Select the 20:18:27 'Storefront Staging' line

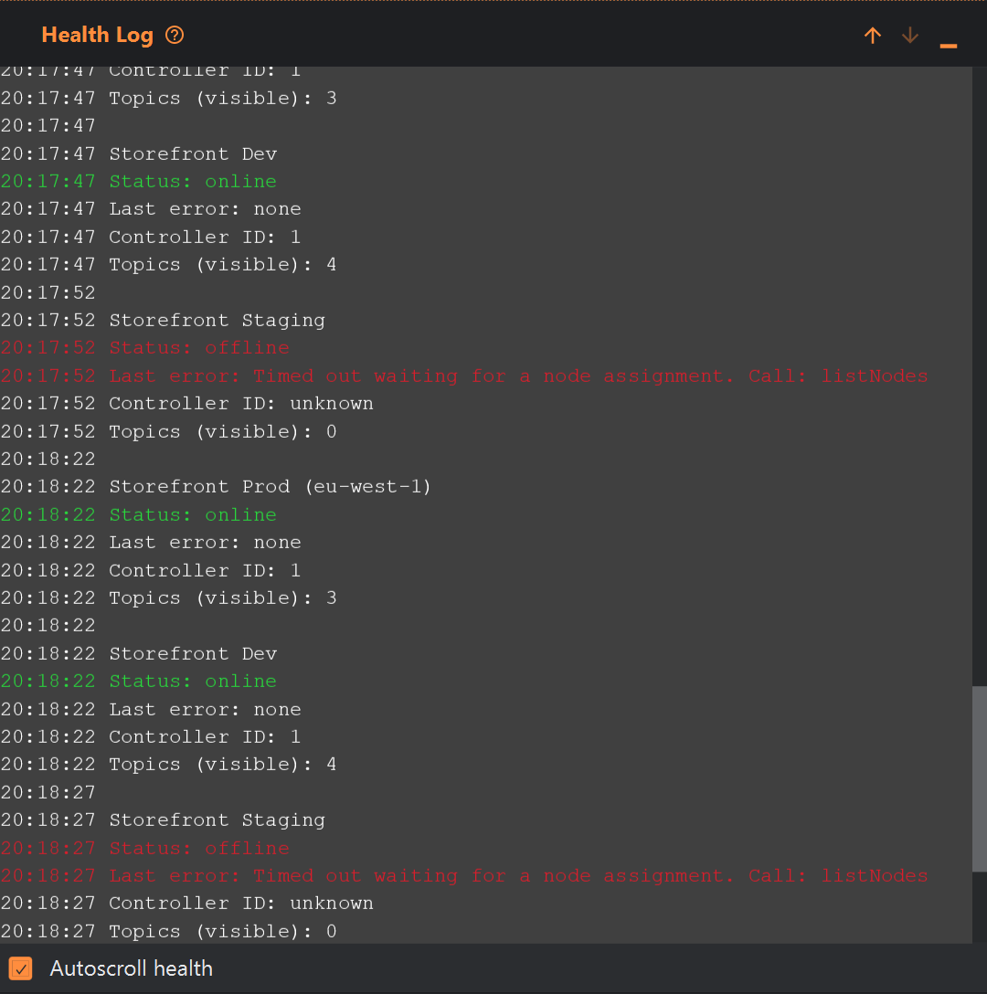[x=163, y=820]
